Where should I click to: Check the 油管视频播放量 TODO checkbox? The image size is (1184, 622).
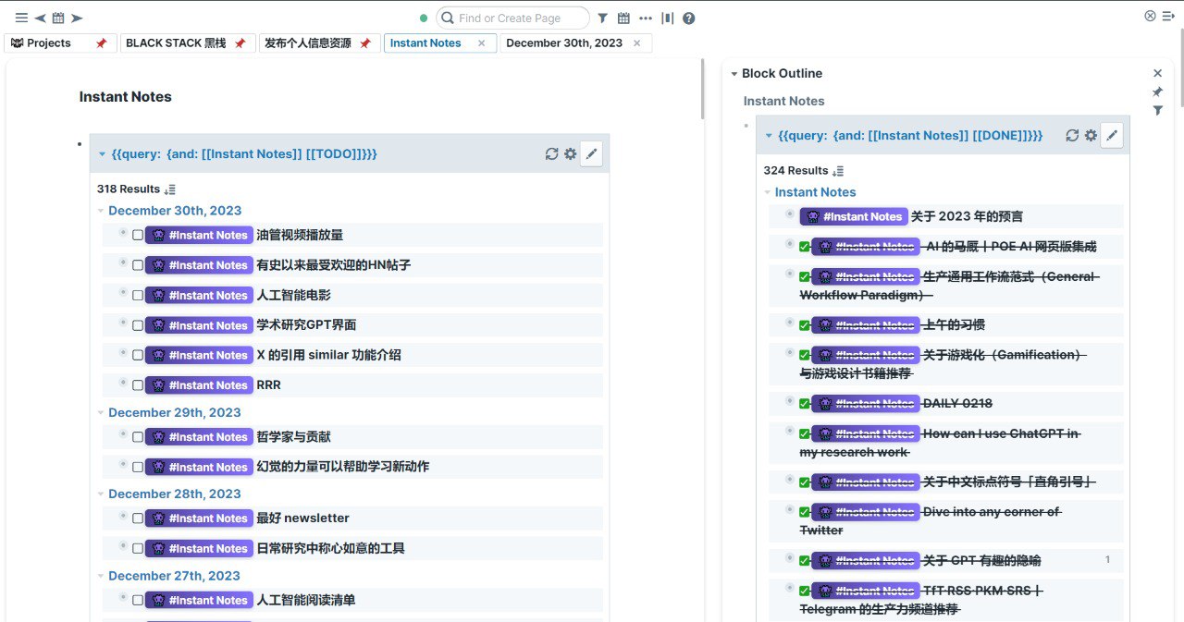coord(138,236)
